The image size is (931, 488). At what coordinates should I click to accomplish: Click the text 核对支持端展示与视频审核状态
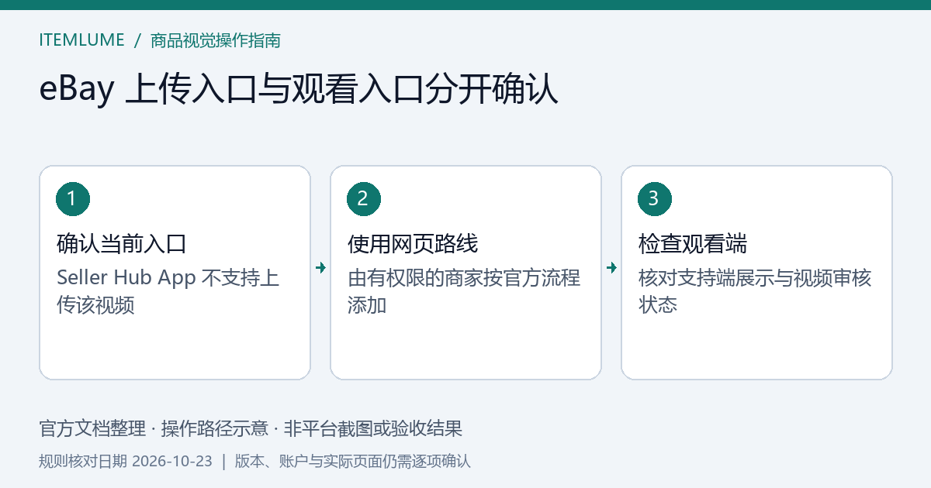pos(755,291)
